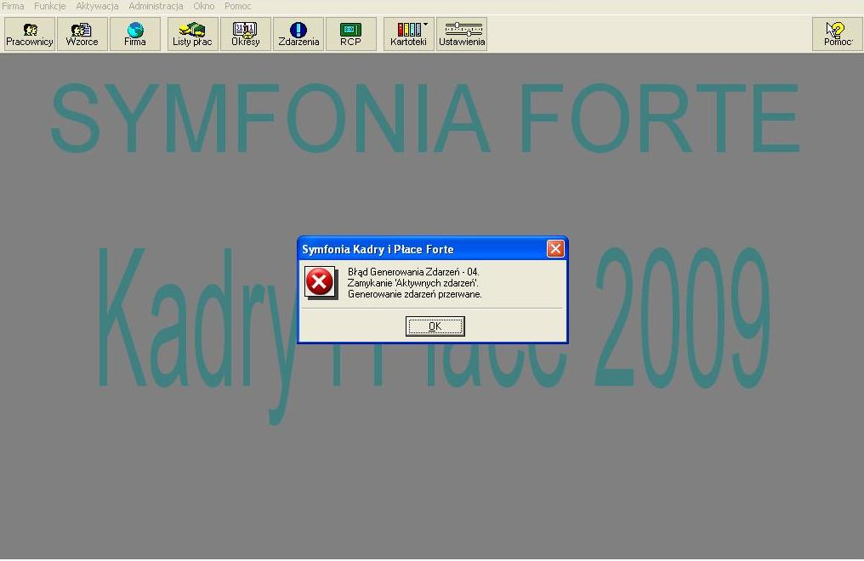Click the red error icon in dialog
864x561 pixels.
point(320,282)
